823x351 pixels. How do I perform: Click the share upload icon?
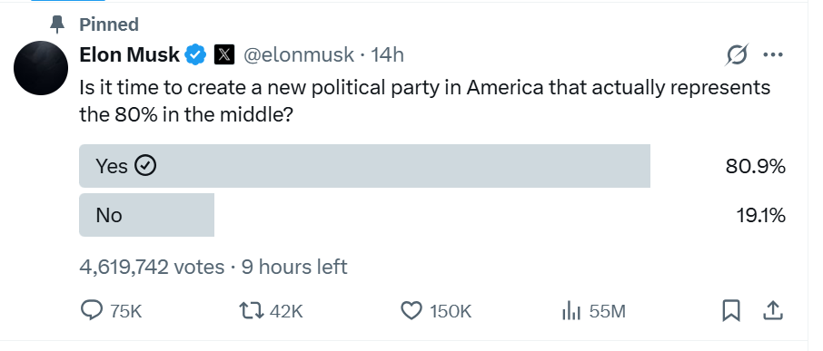click(x=772, y=311)
